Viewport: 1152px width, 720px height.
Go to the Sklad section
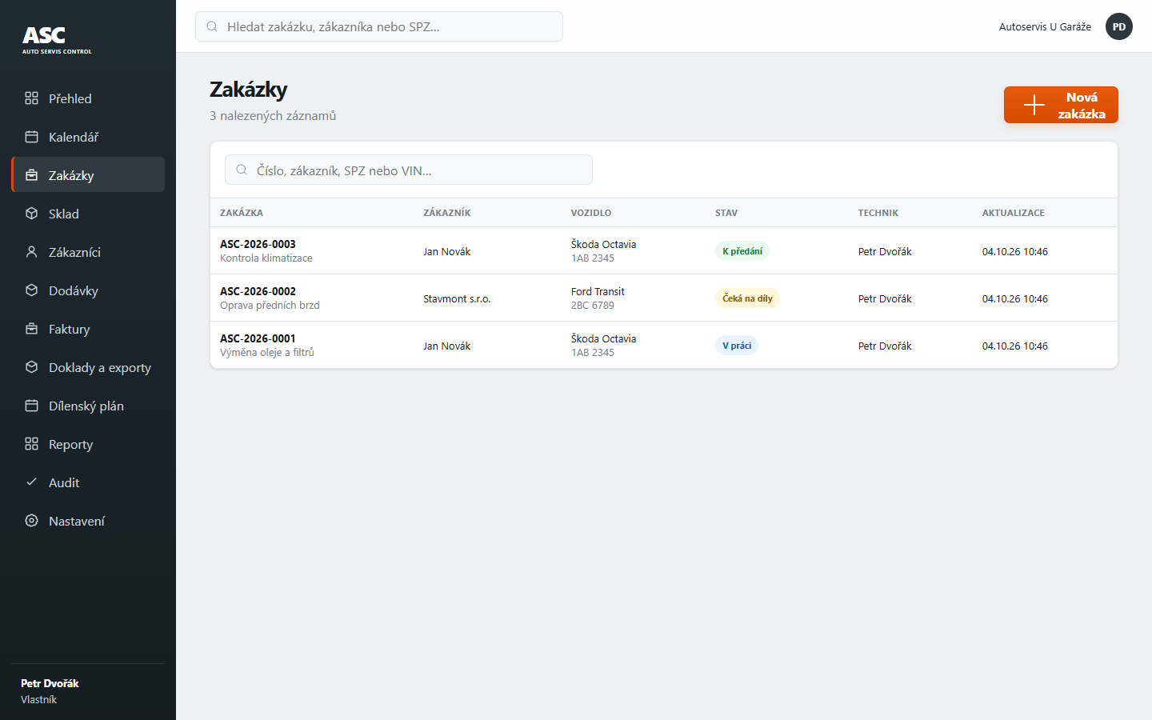click(88, 214)
